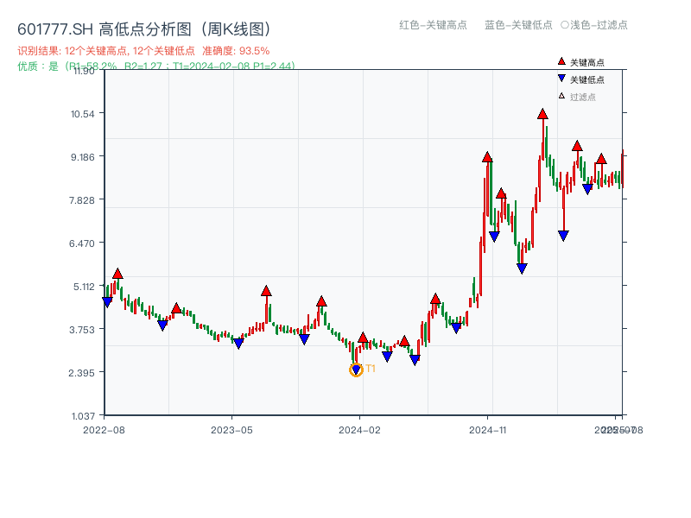Click the 3.753 y-axis label
Image resolution: width=691 pixels, height=518 pixels.
click(81, 330)
